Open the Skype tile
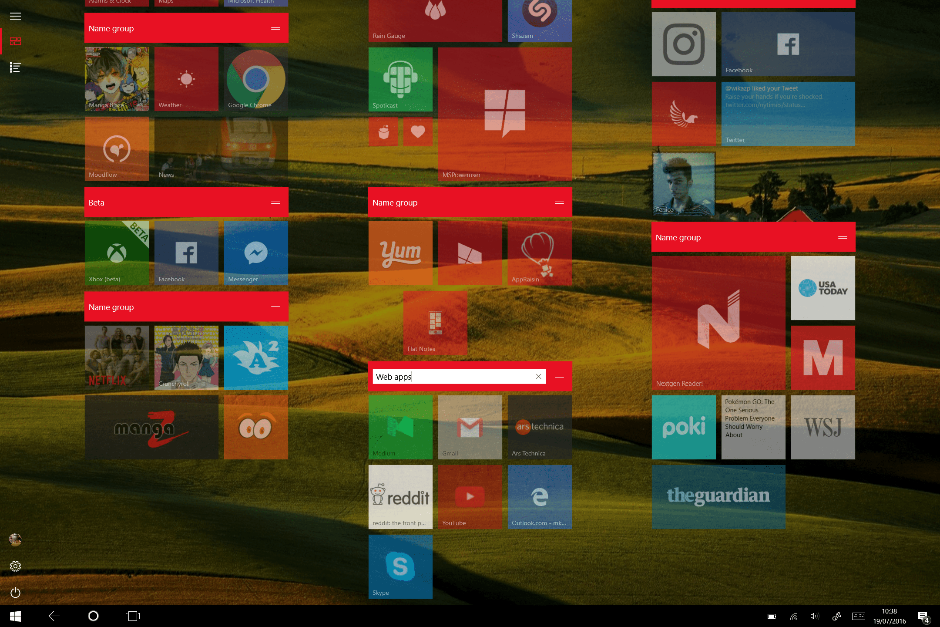 (x=400, y=566)
